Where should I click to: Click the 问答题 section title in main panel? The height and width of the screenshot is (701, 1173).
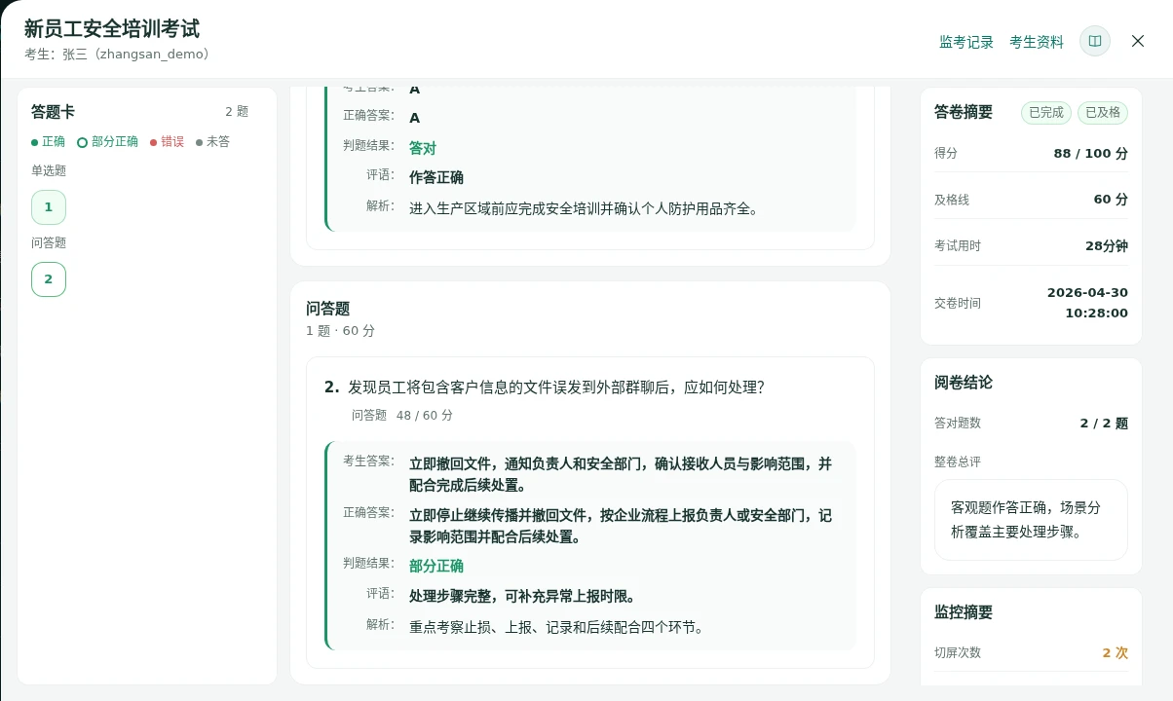[328, 309]
